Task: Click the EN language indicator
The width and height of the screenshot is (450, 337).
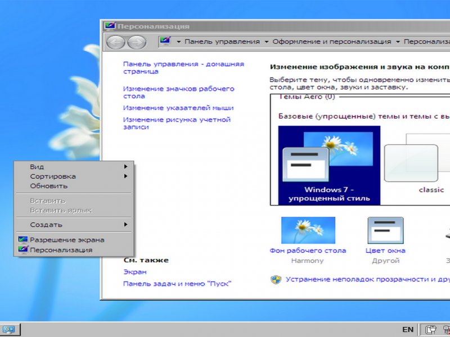Action: click(408, 330)
